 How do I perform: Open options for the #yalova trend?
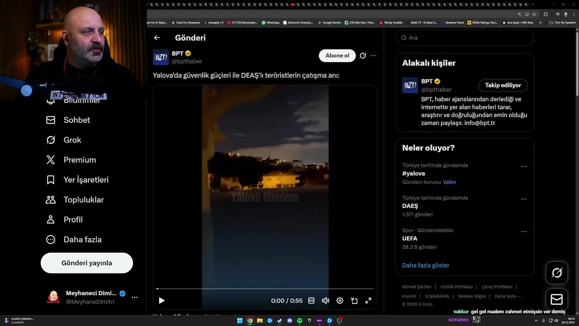tap(524, 167)
